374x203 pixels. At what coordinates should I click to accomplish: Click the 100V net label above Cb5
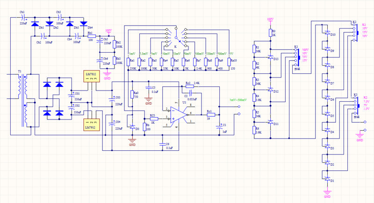point(108,30)
